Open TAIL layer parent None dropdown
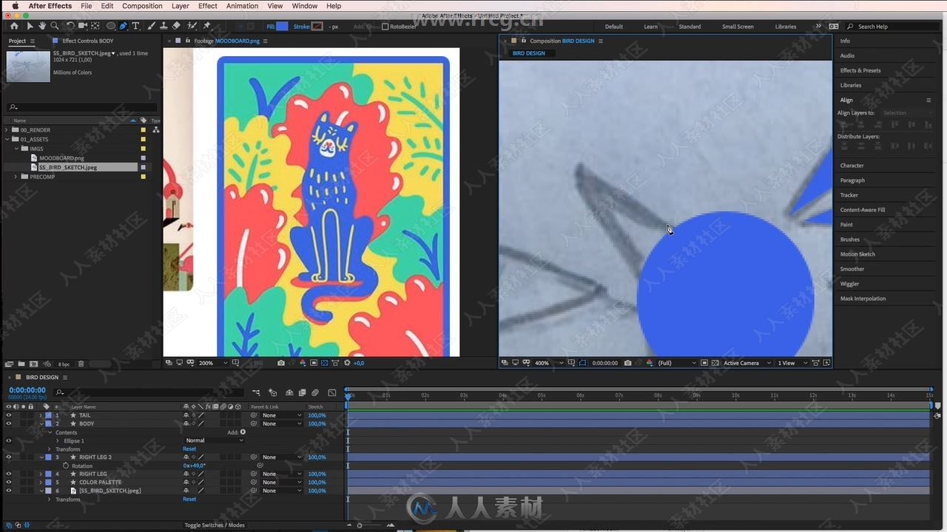 281,415
